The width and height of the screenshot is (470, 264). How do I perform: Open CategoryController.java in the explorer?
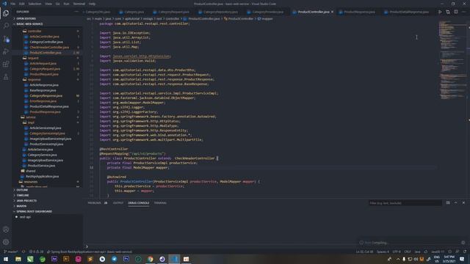click(46, 42)
